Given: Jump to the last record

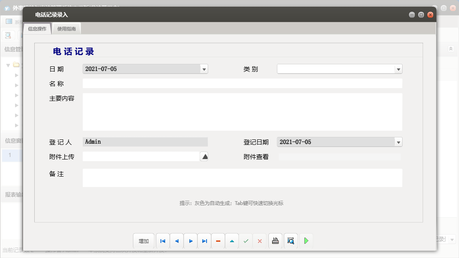Looking at the screenshot, I should pos(204,241).
